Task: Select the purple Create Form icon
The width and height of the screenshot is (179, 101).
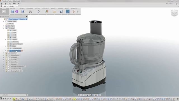Action: [x=17, y=12]
